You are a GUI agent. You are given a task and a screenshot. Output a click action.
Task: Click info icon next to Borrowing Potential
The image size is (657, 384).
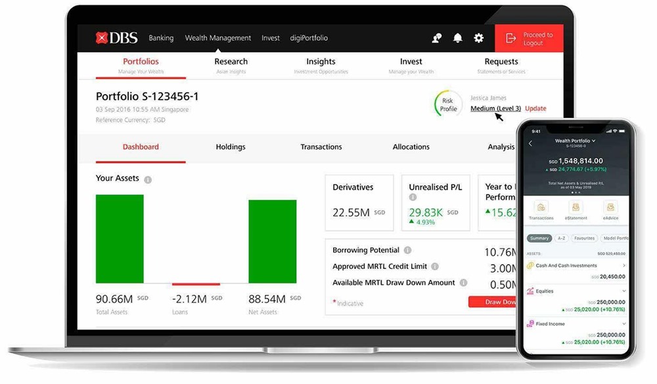pyautogui.click(x=408, y=251)
